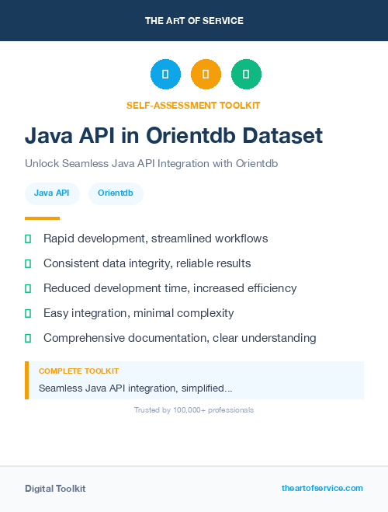Click THE ART OF SERVICE header title
The height and width of the screenshot is (512, 388).
pos(194,21)
